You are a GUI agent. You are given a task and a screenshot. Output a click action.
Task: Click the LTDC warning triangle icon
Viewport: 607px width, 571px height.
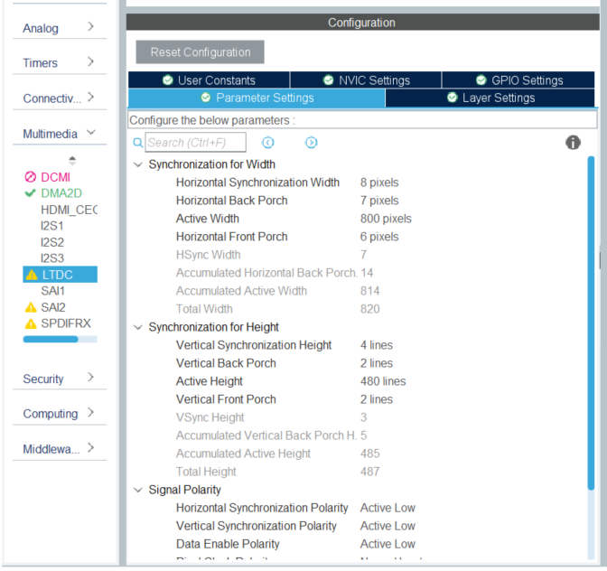point(32,275)
